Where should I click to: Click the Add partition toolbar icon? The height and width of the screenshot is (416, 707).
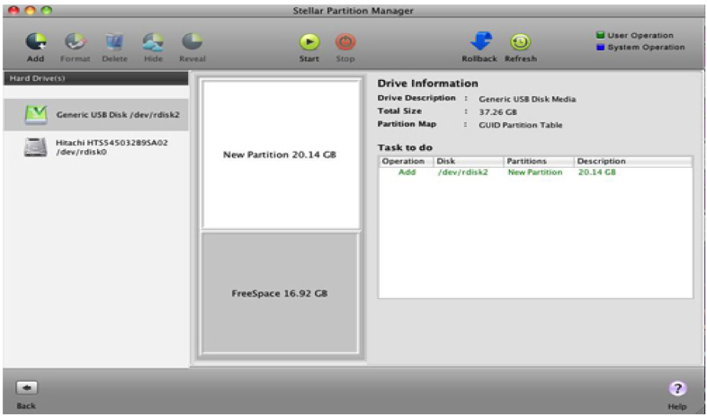click(x=36, y=42)
